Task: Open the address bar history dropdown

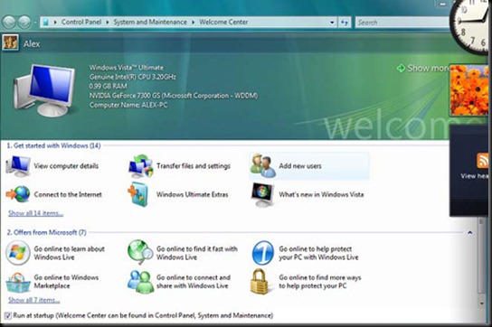Action: click(332, 23)
